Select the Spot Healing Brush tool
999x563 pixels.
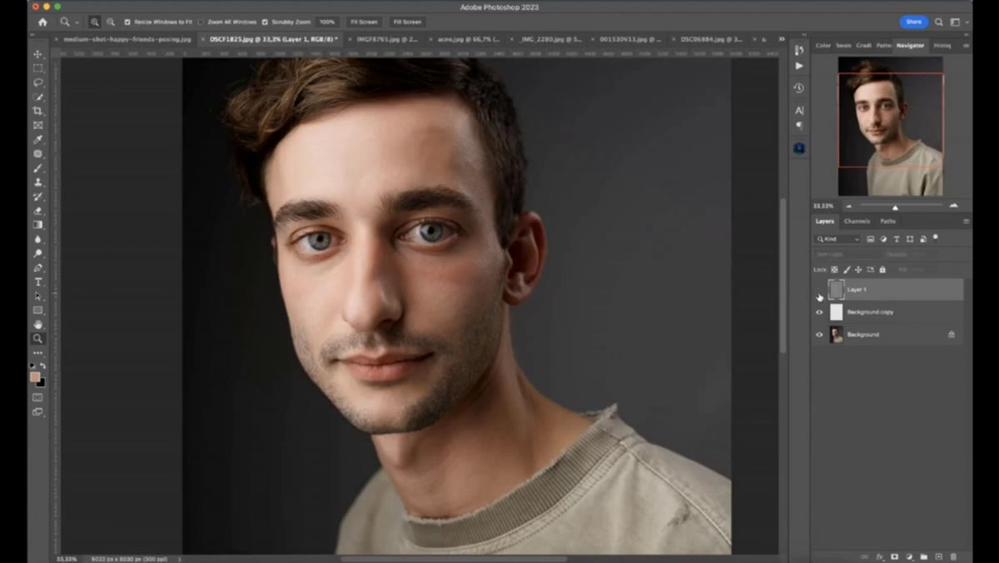tap(37, 153)
